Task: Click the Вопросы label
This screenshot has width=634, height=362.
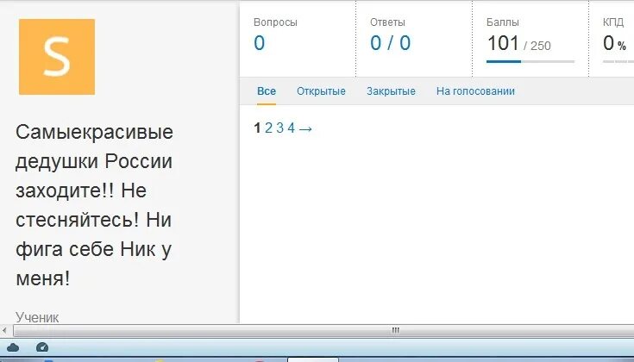Action: (x=275, y=22)
